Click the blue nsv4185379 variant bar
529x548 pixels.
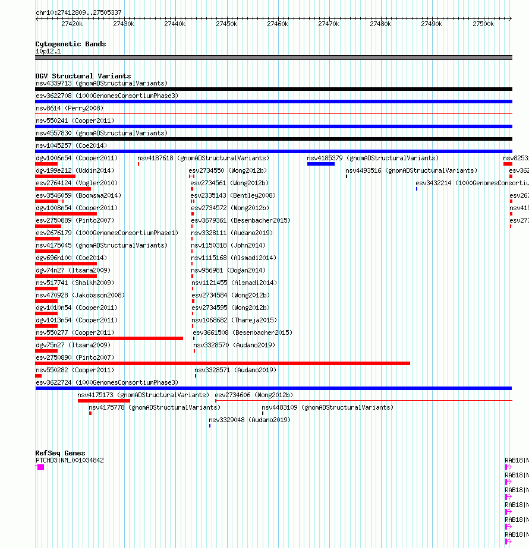point(321,164)
